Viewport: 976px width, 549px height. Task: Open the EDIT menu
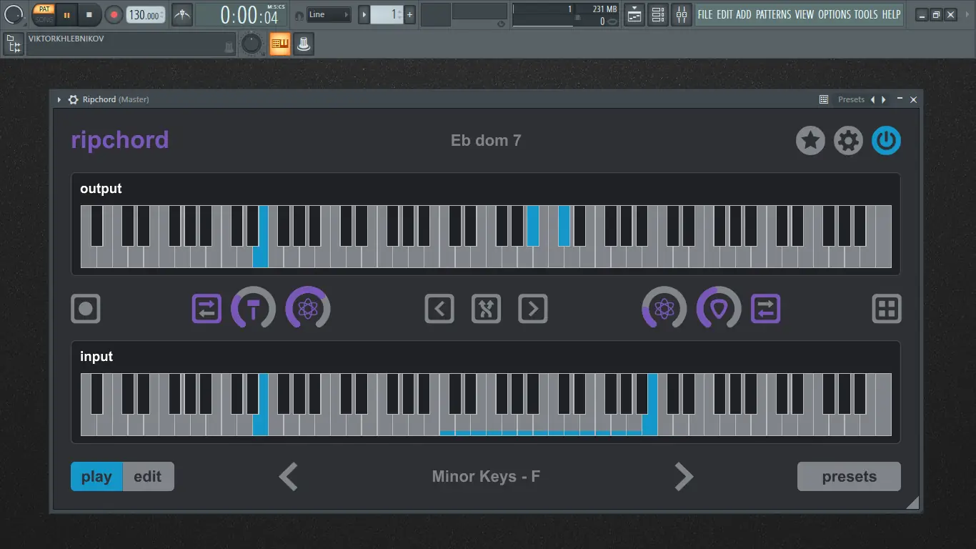724,14
